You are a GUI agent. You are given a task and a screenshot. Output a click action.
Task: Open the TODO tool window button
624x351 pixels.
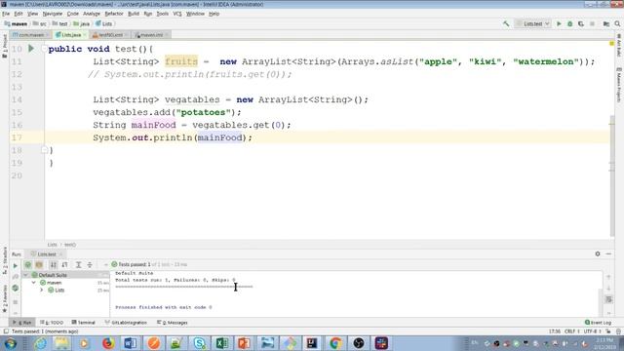click(x=52, y=323)
